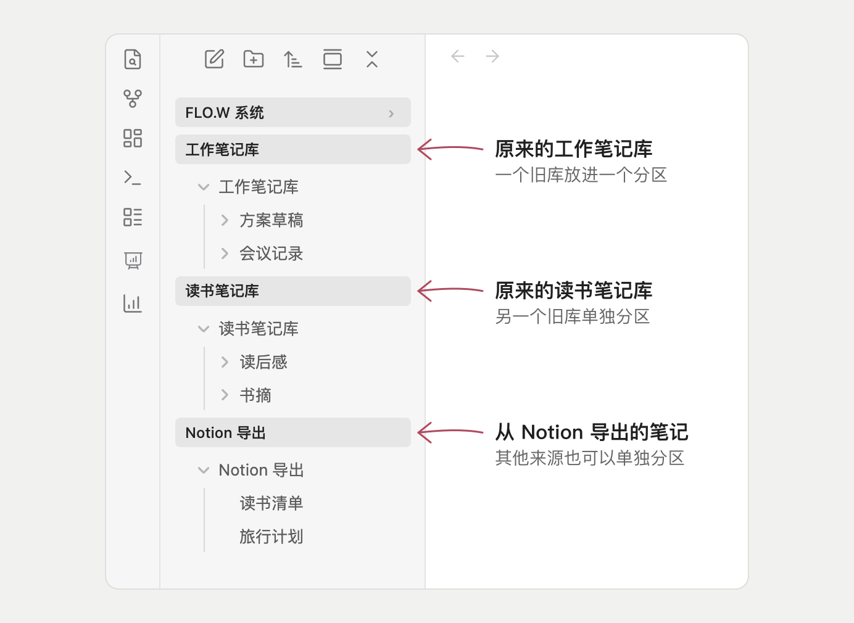The height and width of the screenshot is (623, 854).
Task: Select the Notion 导出 section header
Action: pyautogui.click(x=293, y=432)
